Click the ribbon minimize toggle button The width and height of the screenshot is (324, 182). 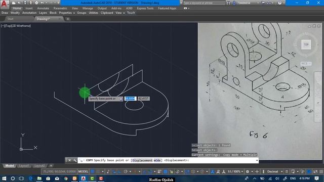pos(185,8)
